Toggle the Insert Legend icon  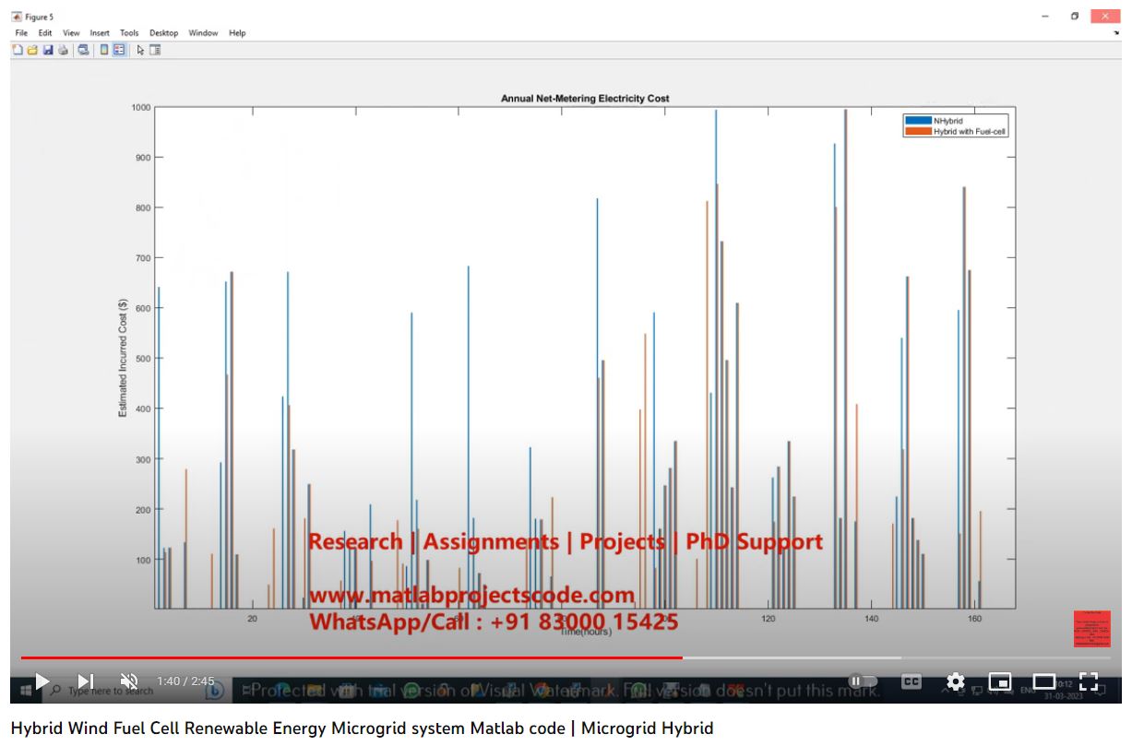[119, 50]
